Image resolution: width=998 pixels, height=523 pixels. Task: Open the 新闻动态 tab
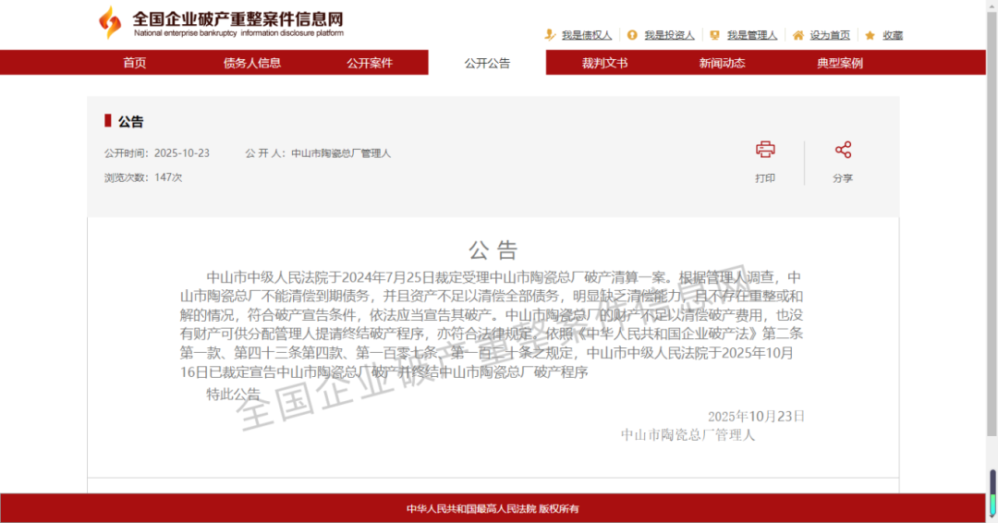pyautogui.click(x=722, y=62)
